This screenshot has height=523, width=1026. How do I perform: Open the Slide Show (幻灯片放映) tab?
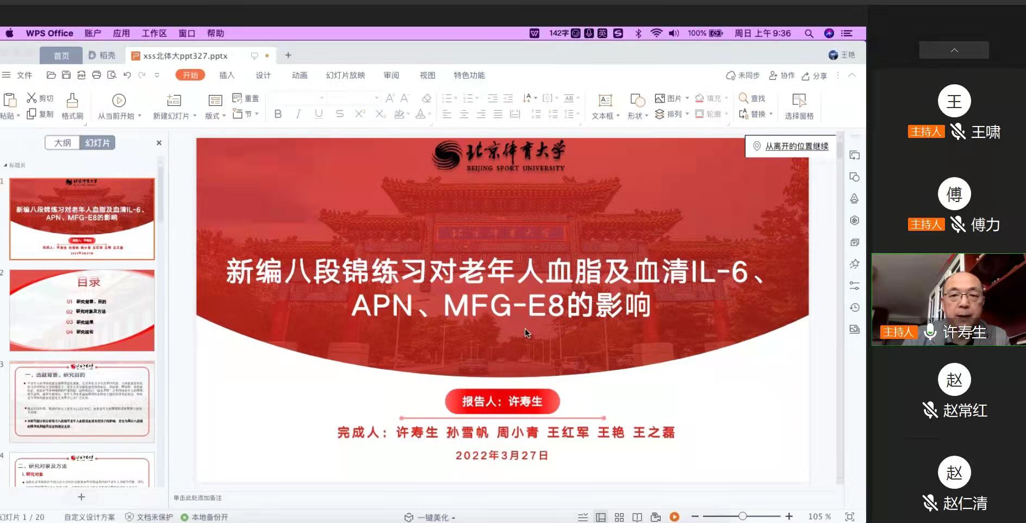pyautogui.click(x=345, y=75)
